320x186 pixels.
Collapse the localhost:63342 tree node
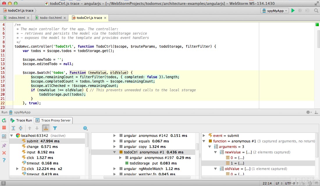11,135
